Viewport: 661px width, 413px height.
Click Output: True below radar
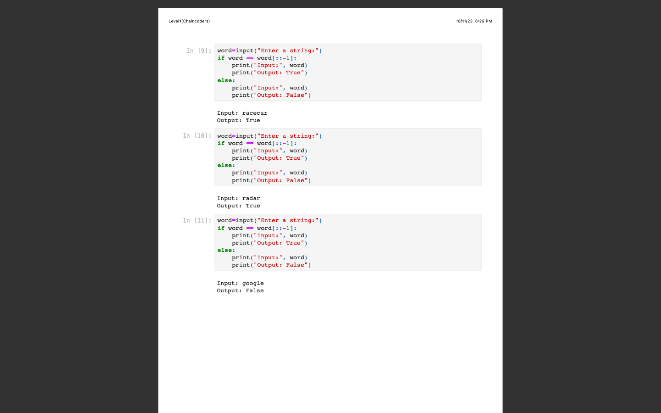(x=238, y=206)
